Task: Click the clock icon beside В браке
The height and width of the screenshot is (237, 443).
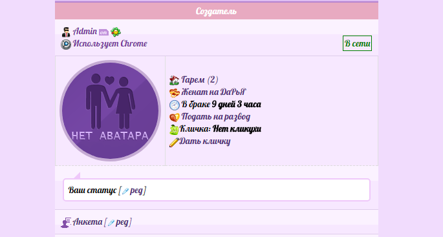Action: click(x=175, y=105)
